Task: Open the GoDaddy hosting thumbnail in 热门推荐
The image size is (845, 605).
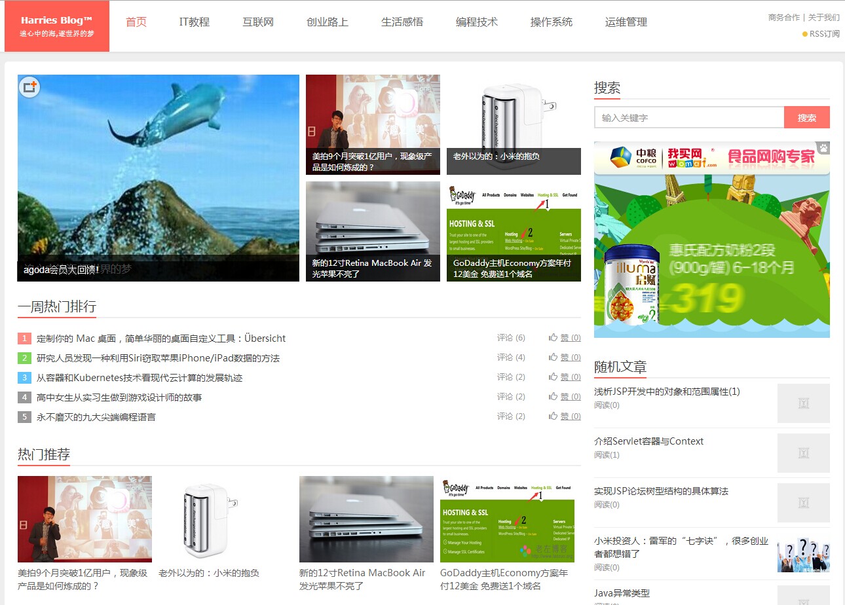Action: (x=507, y=519)
